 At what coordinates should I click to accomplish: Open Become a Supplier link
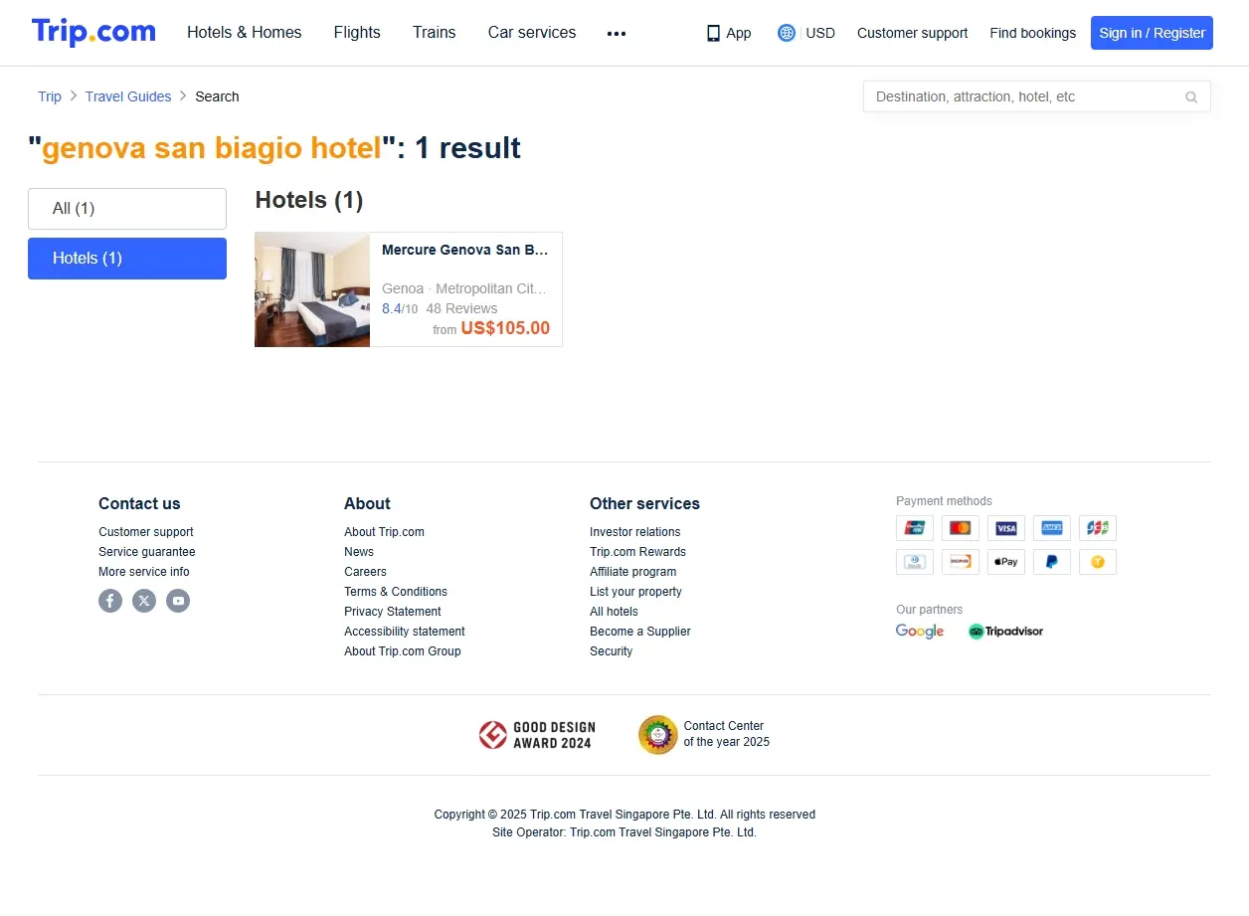click(640, 632)
